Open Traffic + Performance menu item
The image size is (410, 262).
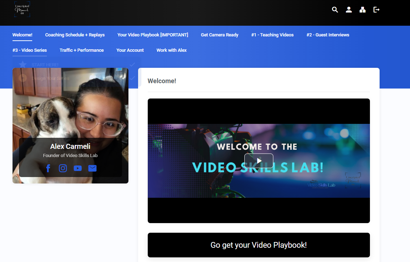click(82, 50)
